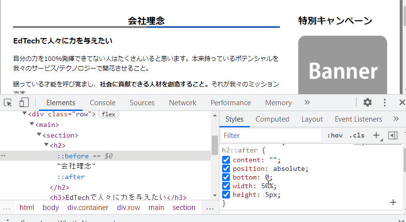Image resolution: width=406 pixels, height=222 pixels.
Task: Edit the position value absolute
Action: [289, 168]
